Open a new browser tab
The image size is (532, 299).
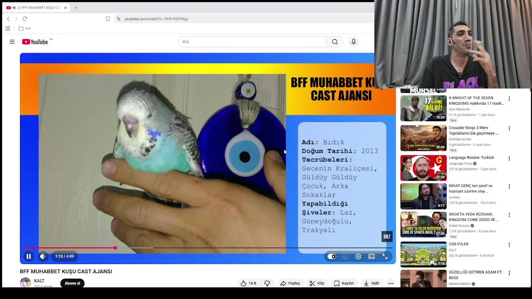point(76,7)
